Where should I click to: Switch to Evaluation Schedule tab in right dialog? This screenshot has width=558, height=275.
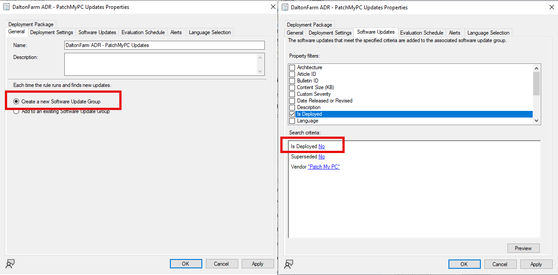421,33
